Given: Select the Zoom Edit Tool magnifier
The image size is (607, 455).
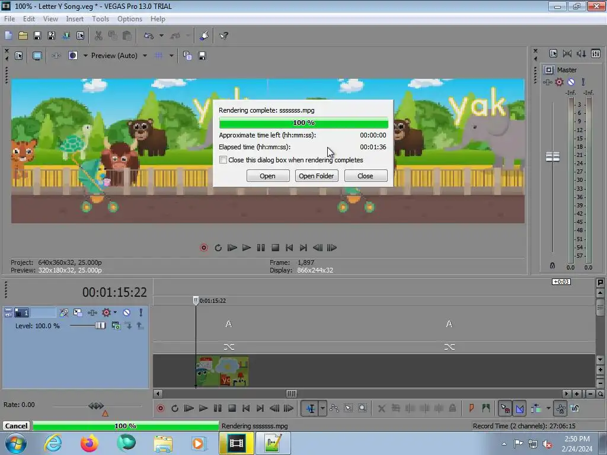Looking at the screenshot, I should [362, 408].
